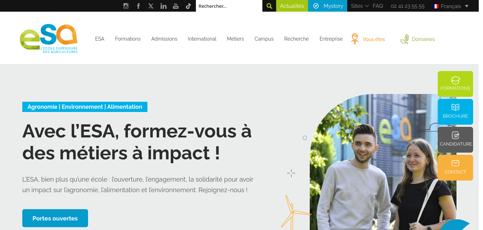
Task: Click the ESA logo
Action: [49, 39]
